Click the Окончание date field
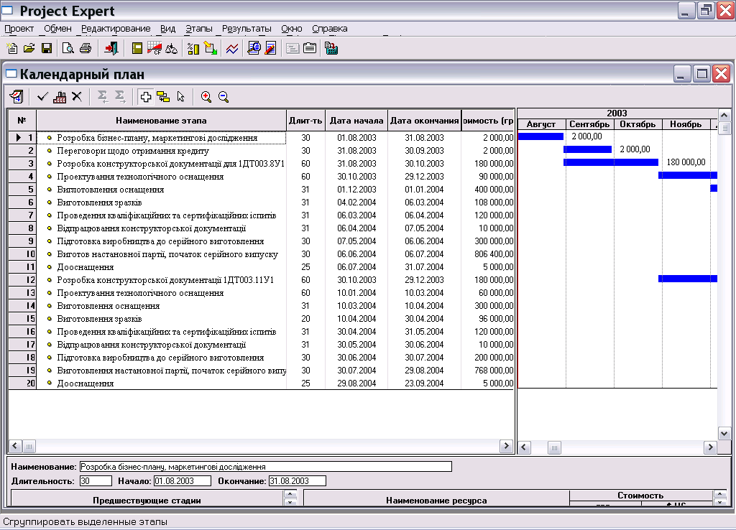 point(297,481)
